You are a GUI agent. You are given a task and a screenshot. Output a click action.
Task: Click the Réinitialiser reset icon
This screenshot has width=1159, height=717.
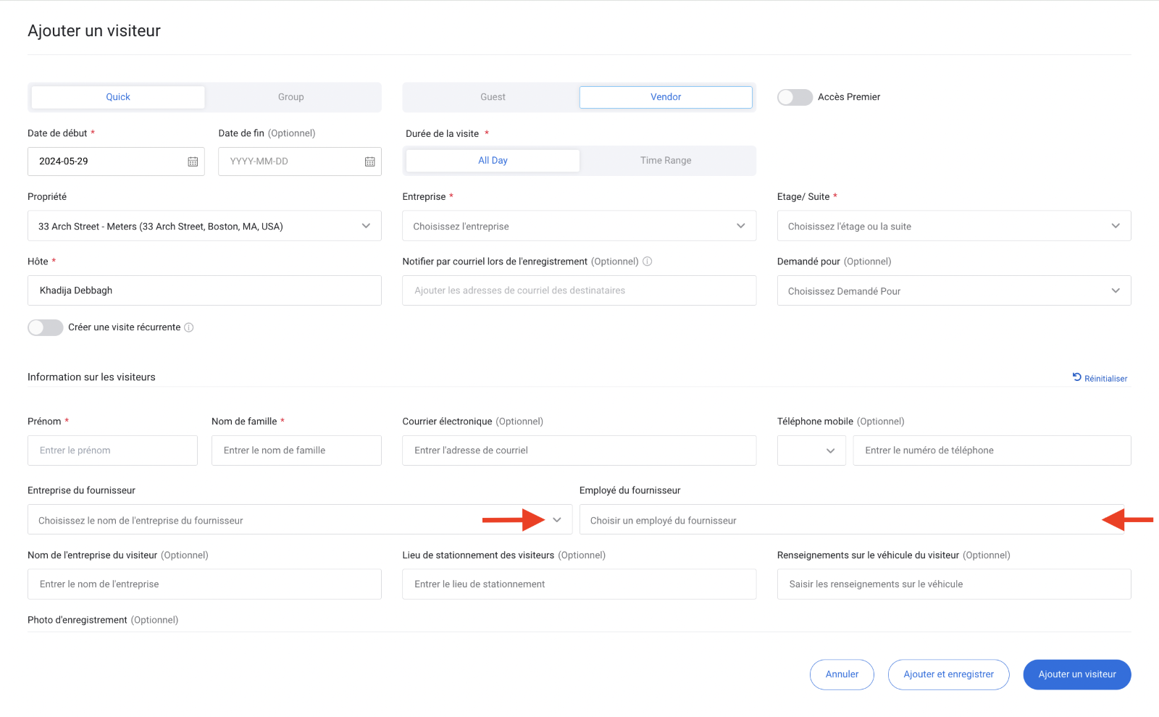[x=1077, y=377]
